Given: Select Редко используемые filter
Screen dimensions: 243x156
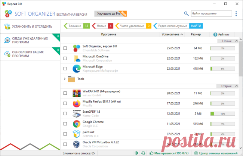Looking at the screenshot, I should tap(171, 26).
